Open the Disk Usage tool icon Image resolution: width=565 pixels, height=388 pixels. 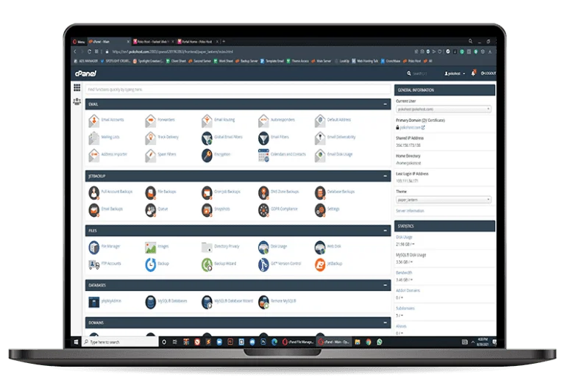coord(264,247)
